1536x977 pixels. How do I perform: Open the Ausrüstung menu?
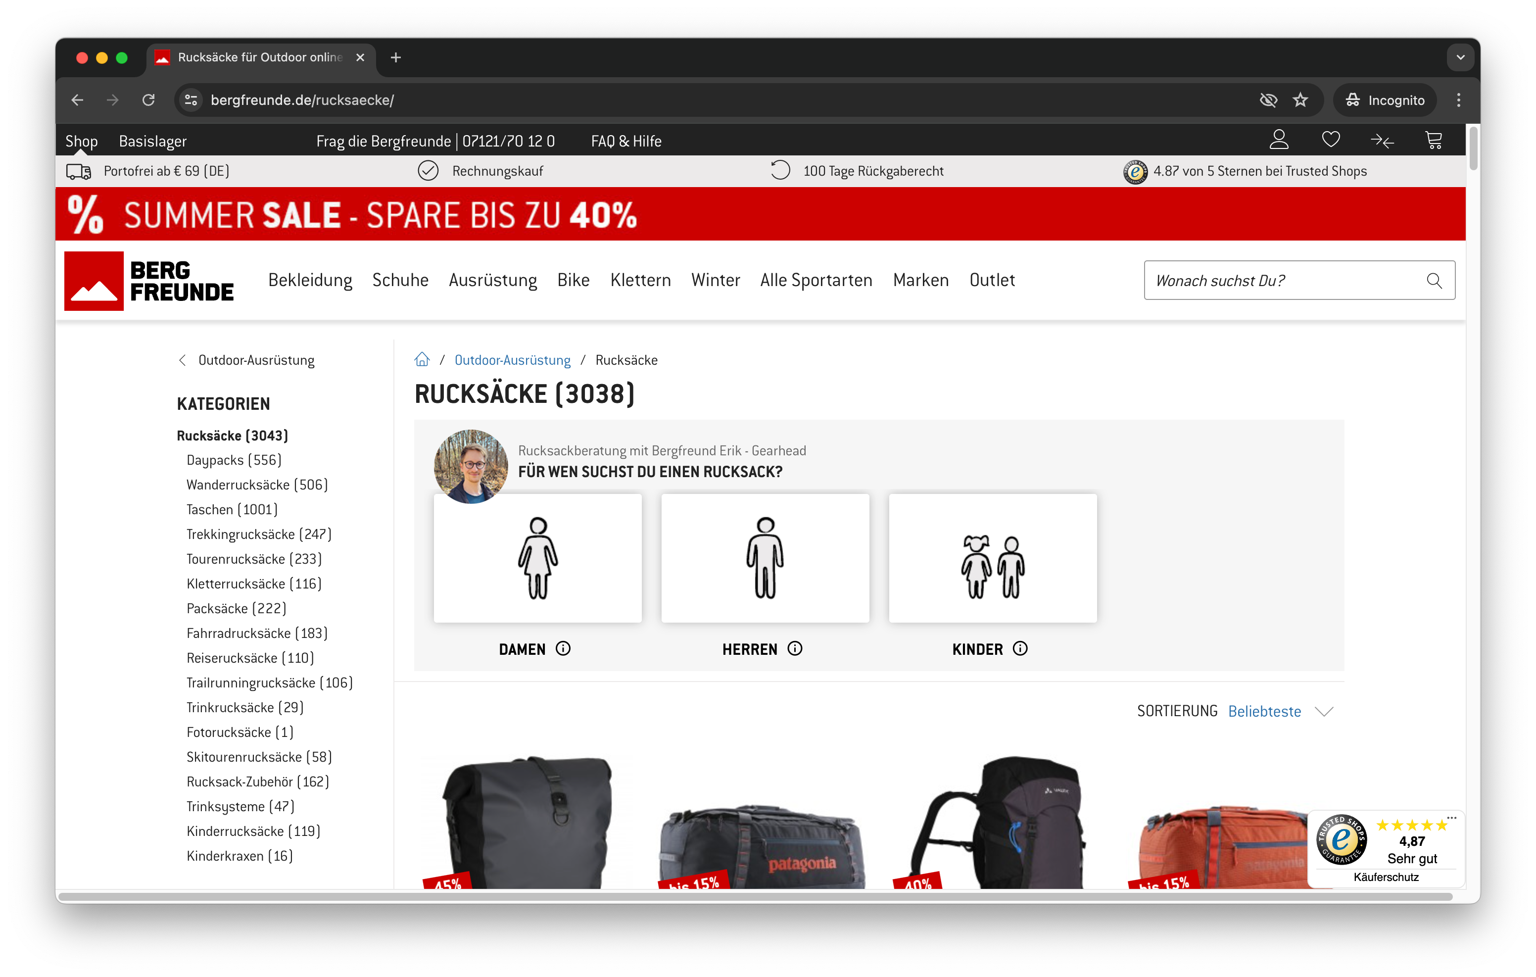(x=492, y=280)
